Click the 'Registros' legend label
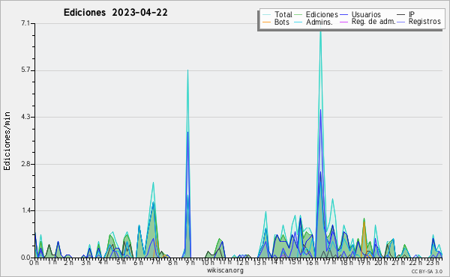 click(424, 22)
